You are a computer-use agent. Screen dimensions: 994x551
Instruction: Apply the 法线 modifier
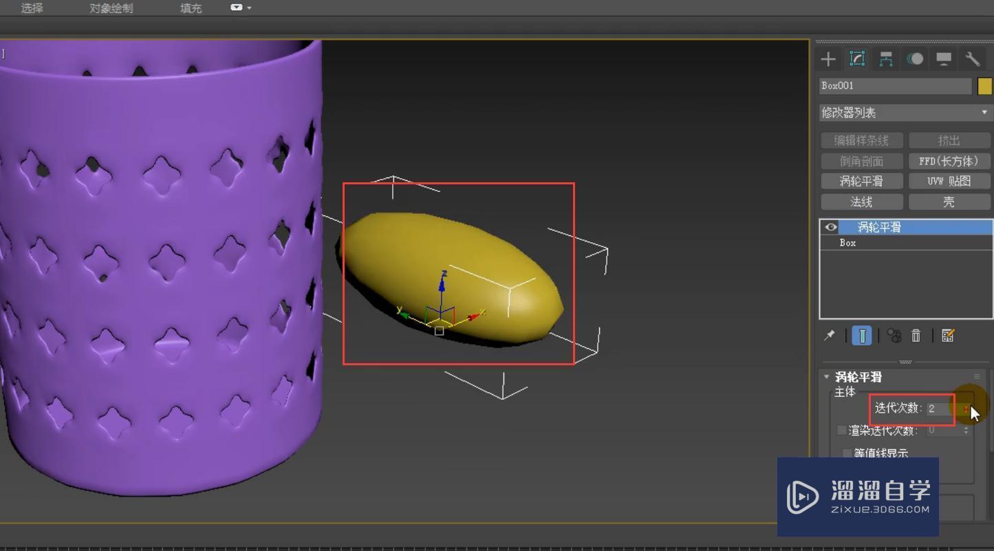click(861, 202)
